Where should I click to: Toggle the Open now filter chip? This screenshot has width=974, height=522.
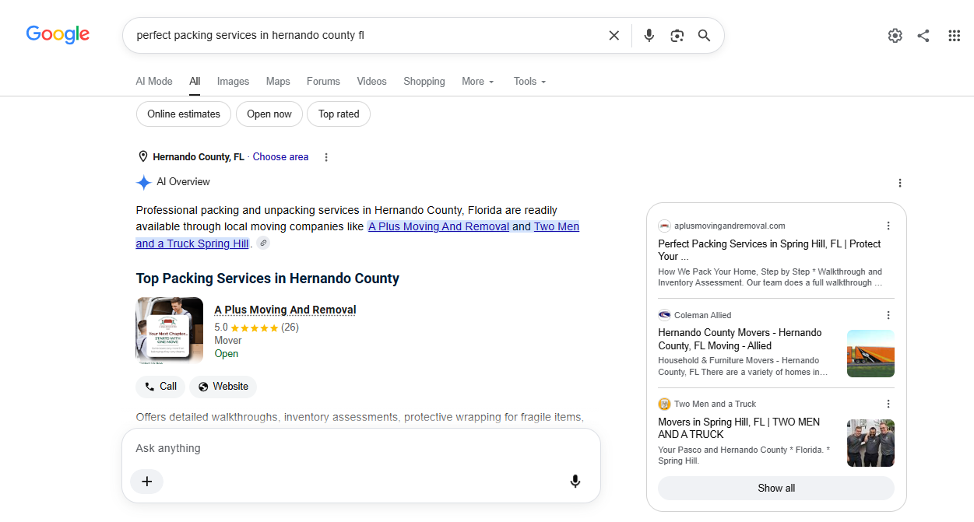[x=269, y=114]
